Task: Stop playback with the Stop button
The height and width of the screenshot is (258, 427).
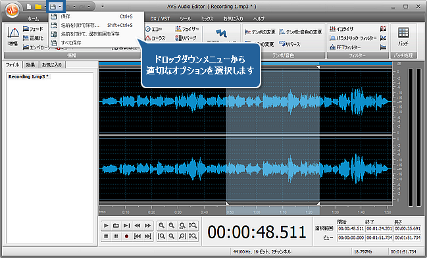Action: pyautogui.click(x=106, y=236)
